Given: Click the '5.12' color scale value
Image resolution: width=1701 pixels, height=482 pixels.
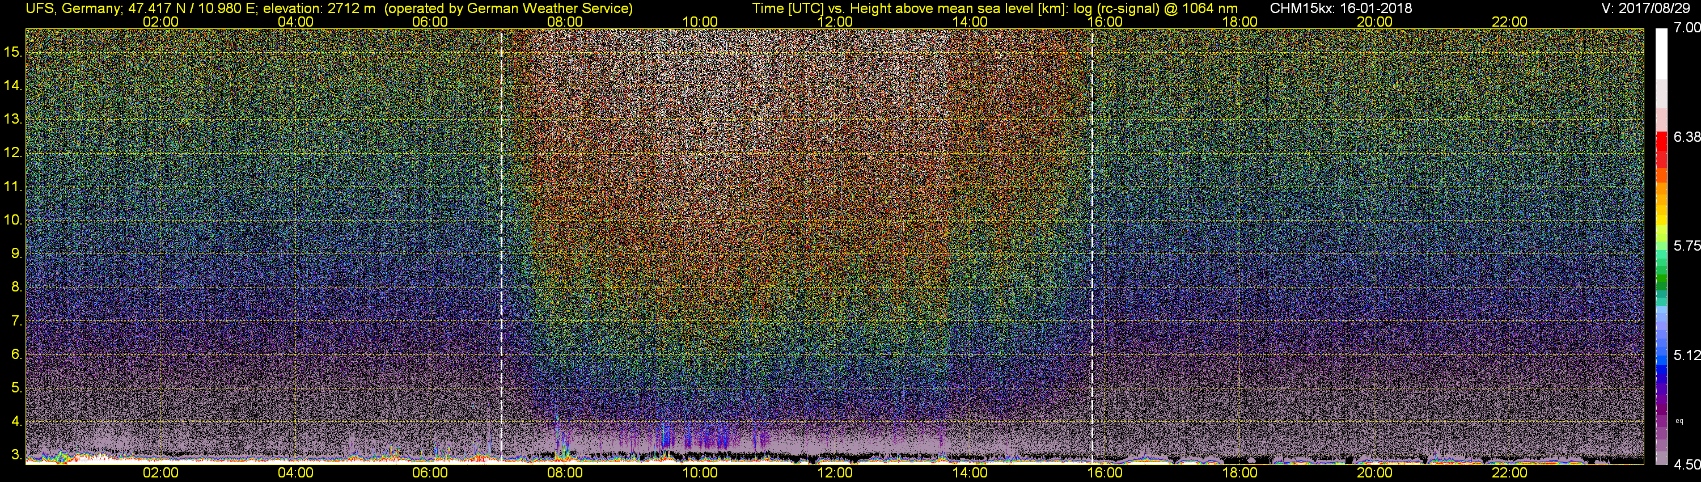Looking at the screenshot, I should point(1687,355).
